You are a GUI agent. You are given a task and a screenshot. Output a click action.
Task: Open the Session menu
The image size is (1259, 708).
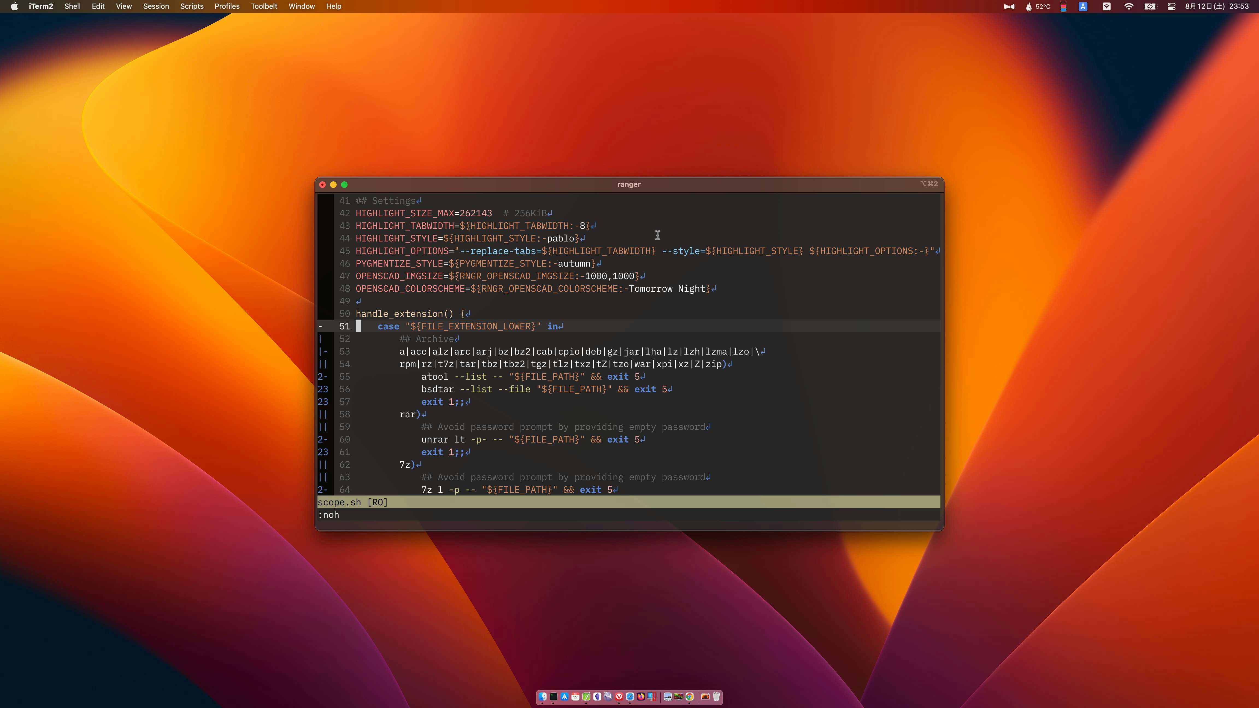pos(155,6)
